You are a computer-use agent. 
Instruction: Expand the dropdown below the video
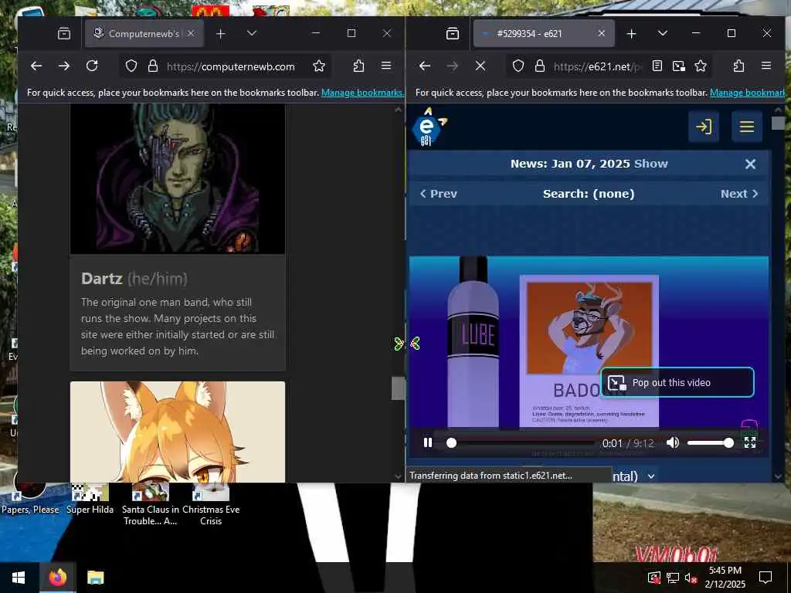click(x=651, y=476)
